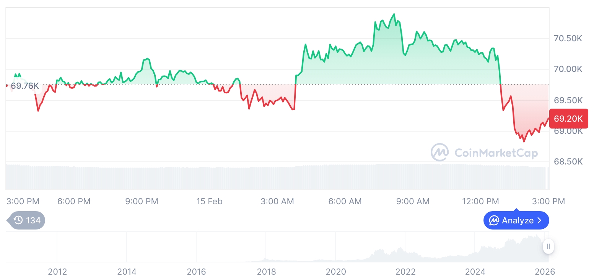
Task: Click the 9:00 AM time axis label
Action: [413, 201]
